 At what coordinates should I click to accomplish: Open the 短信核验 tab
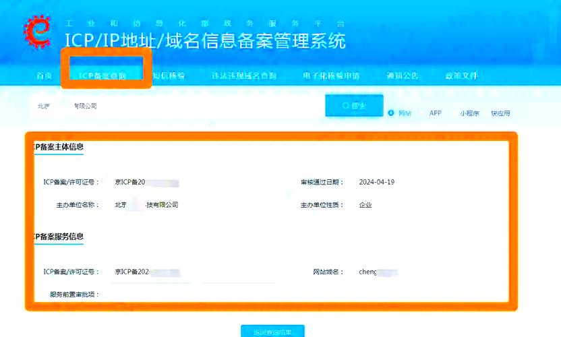169,76
